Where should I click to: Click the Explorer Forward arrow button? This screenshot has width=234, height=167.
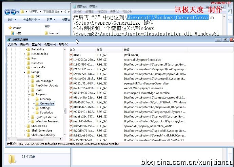point(14,12)
